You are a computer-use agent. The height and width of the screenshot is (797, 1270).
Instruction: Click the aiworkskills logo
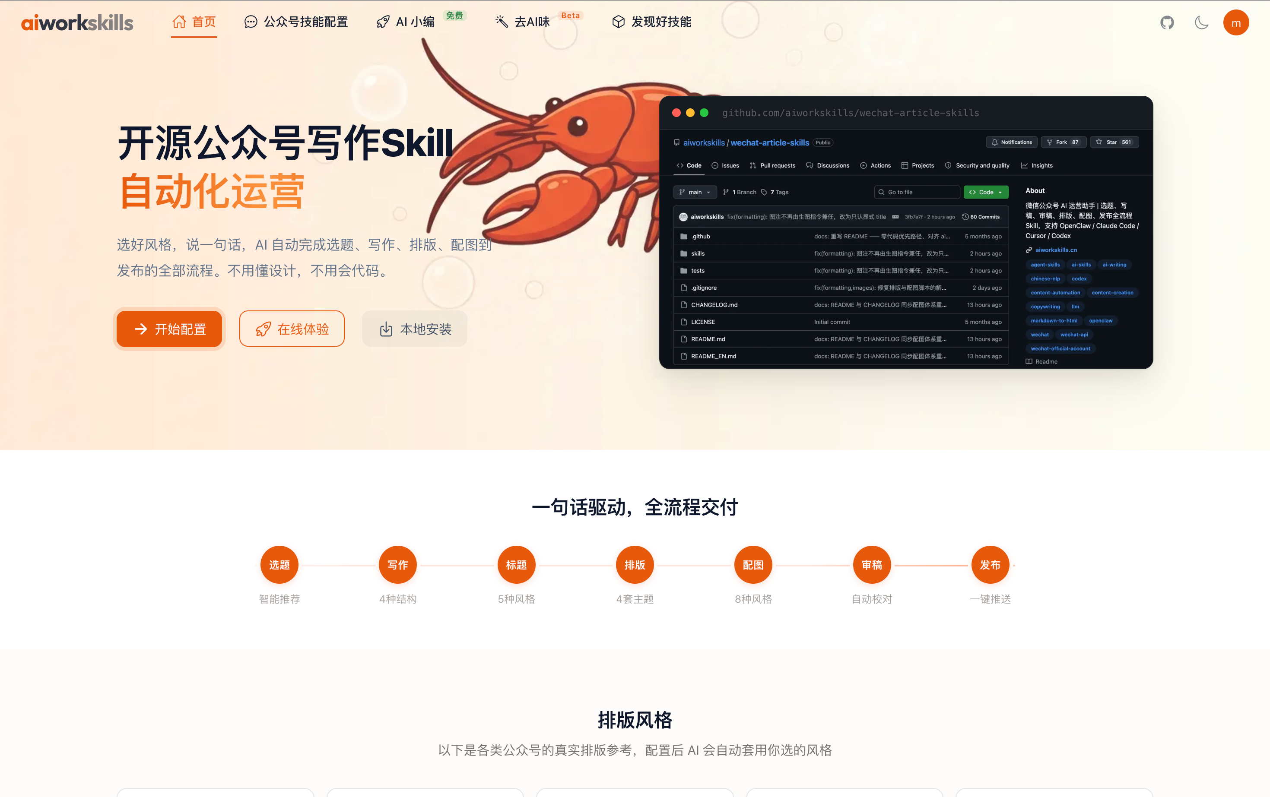pyautogui.click(x=77, y=22)
